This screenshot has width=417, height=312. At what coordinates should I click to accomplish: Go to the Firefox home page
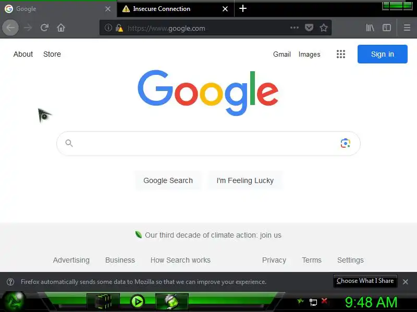click(x=61, y=28)
